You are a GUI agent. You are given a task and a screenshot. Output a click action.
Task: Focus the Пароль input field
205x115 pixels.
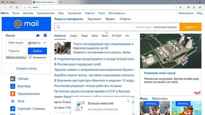pos(16,51)
